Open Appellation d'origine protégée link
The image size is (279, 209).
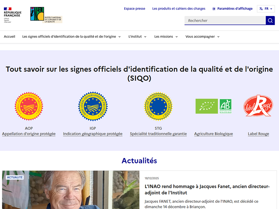tap(29, 134)
